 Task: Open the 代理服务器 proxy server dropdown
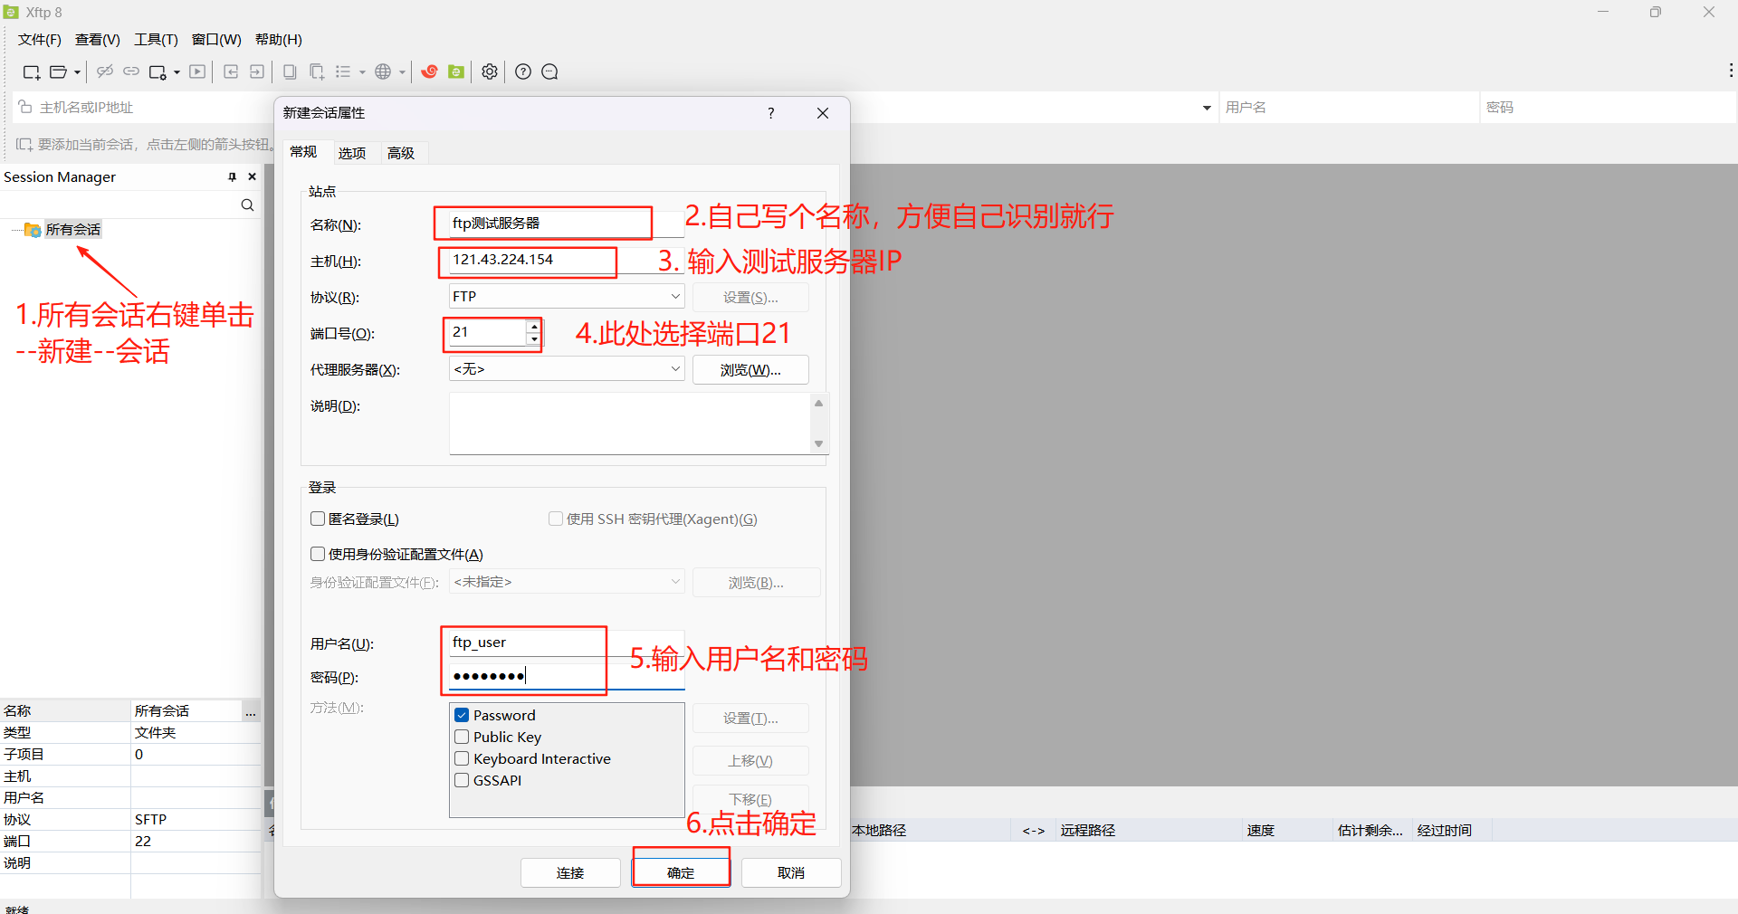675,368
